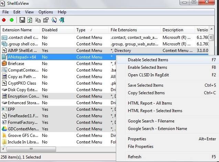
Task: Choose HTML Report - Selected Items
Action: coord(167,111)
